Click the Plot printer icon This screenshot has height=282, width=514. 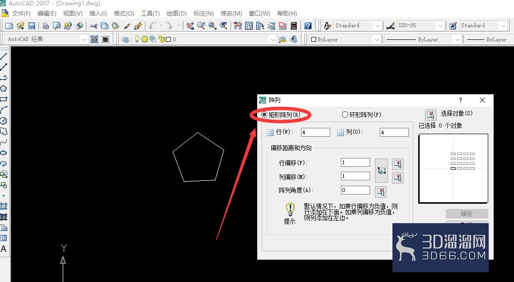tap(46, 26)
